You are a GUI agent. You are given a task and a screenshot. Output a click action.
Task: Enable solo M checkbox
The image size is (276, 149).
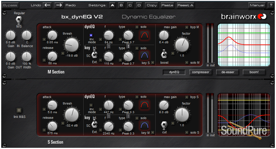coord(187,63)
